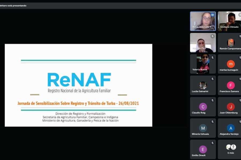The height and width of the screenshot is (160, 241).
Task: Click the name label 'Francisco Zamora'
Action: click(x=229, y=91)
